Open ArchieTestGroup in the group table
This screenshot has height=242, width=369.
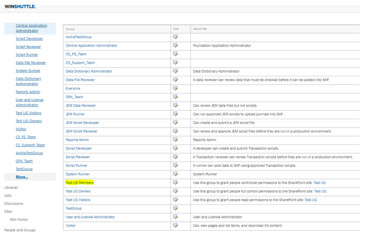click(x=79, y=37)
